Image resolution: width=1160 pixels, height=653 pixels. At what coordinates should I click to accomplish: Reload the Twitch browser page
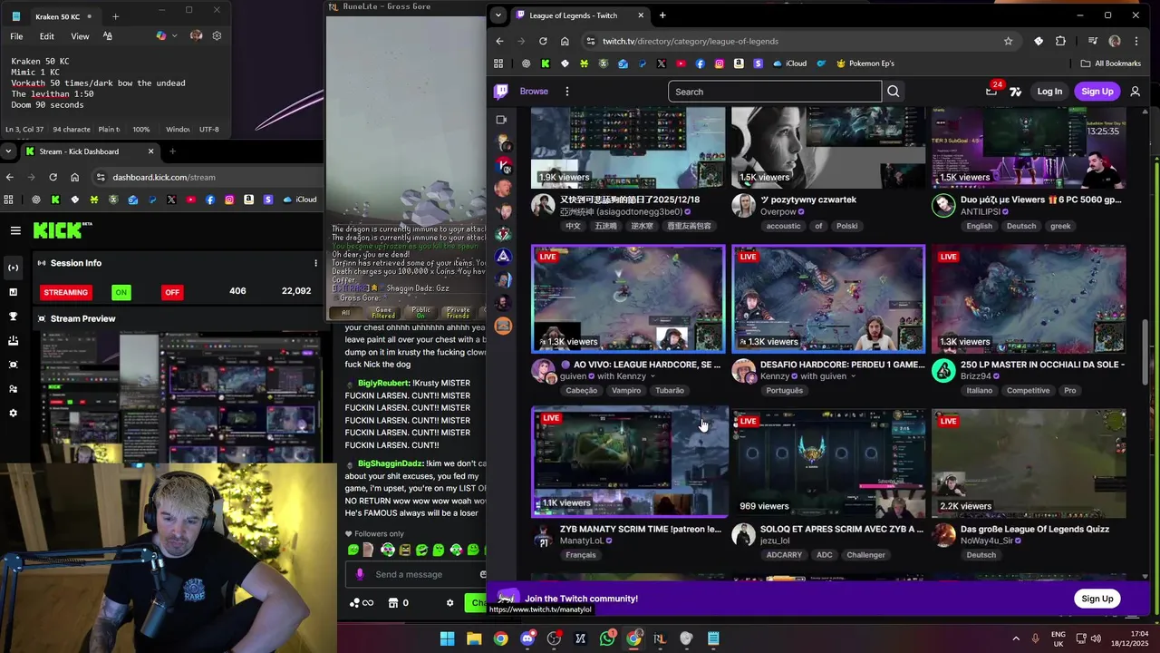[x=543, y=41]
